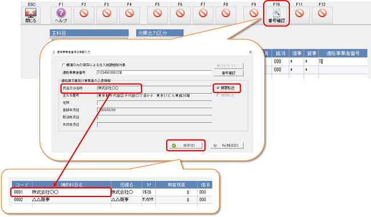
Task: Click the disabled F2 toolbar icon
Action: click(x=84, y=15)
